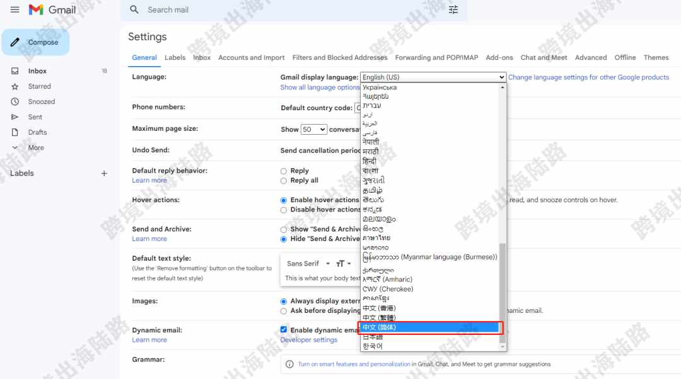This screenshot has height=379, width=681.
Task: Click the language list scrollbar thumb
Action: pyautogui.click(x=503, y=293)
